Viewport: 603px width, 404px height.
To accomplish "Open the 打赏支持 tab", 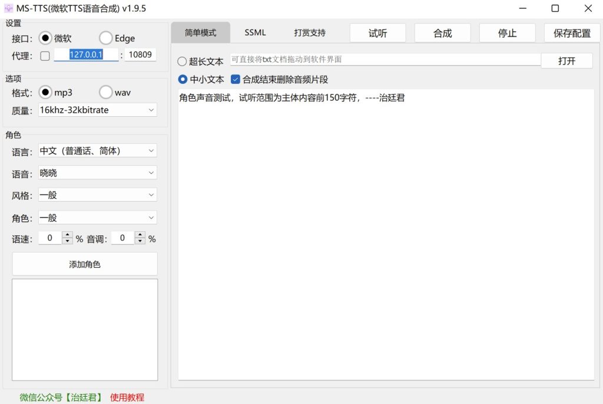I will coord(310,32).
